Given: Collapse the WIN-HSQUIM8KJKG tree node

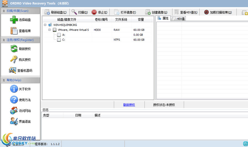Looking at the screenshot, I should 45,25.
